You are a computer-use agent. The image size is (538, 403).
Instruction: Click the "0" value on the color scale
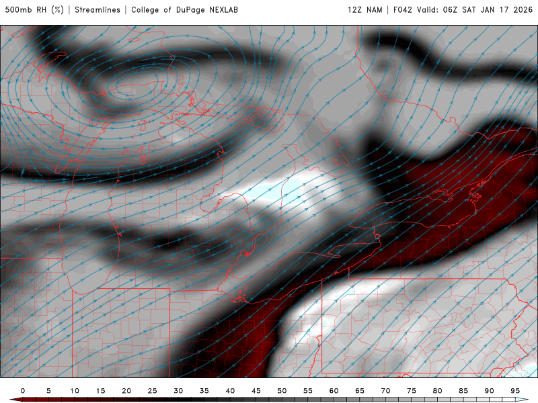[x=23, y=391]
